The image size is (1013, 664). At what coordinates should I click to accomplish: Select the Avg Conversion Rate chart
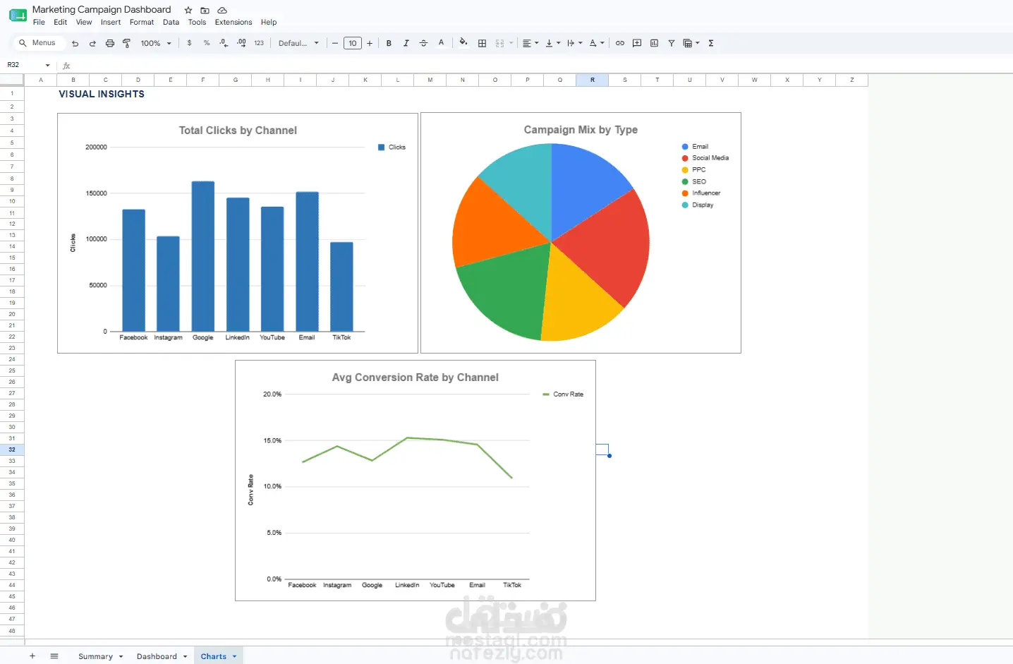tap(415, 481)
